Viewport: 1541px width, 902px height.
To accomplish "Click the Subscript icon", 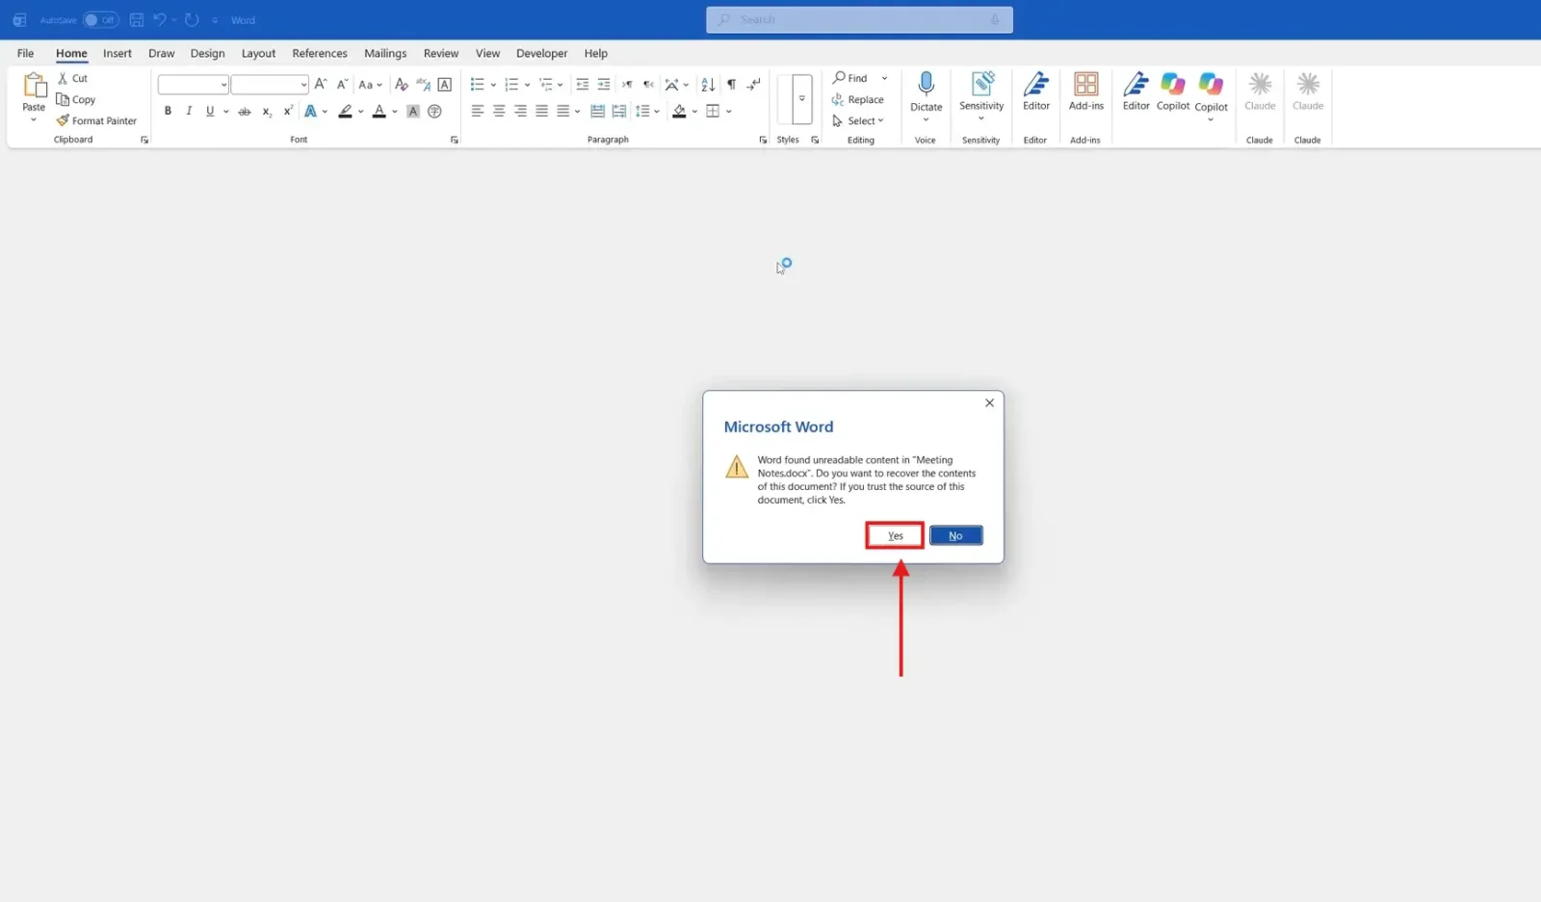I will [x=267, y=112].
